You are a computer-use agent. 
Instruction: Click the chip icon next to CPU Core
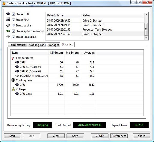point(17,94)
